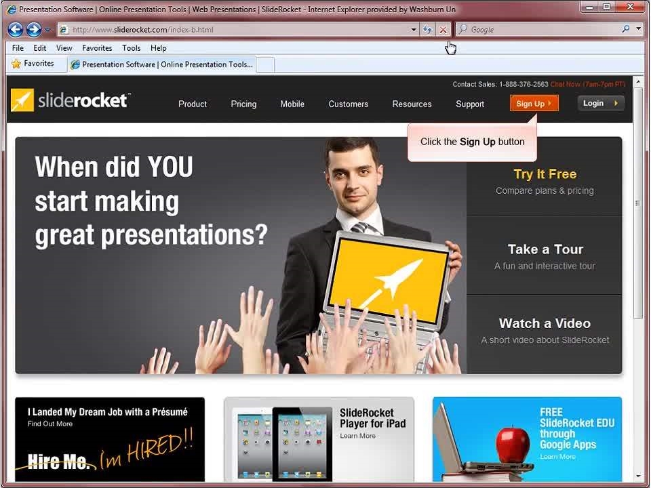The image size is (651, 488).
Task: Open SlideRocket Player for iPad banner
Action: tap(319, 439)
